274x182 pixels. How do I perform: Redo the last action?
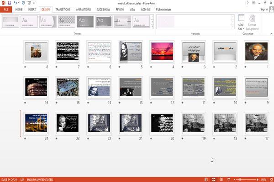click(x=23, y=3)
